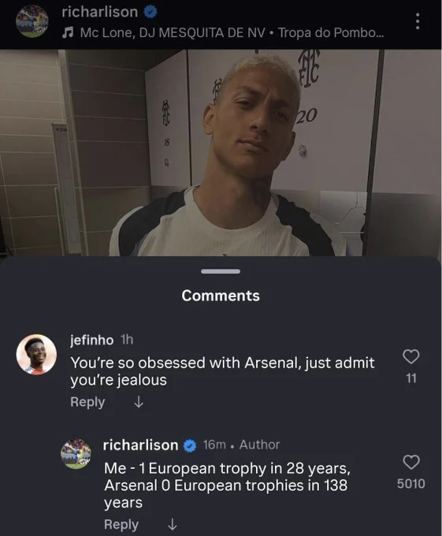442x536 pixels.
Task: Expand arrow below richarlison's reply
Action: (173, 524)
